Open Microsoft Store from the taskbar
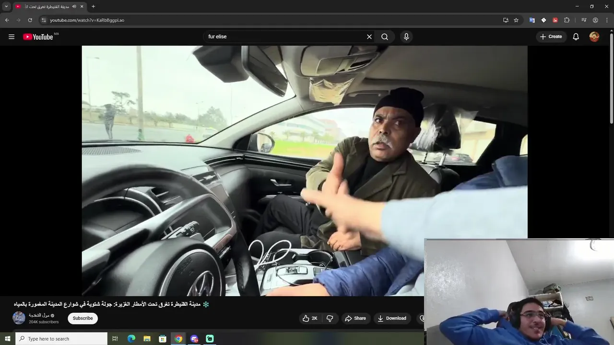Image resolution: width=614 pixels, height=345 pixels. [163, 339]
